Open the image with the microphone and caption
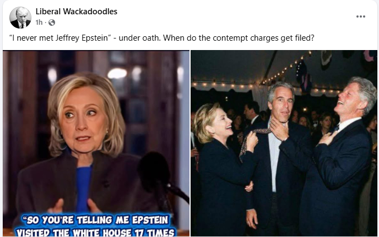 [96, 144]
